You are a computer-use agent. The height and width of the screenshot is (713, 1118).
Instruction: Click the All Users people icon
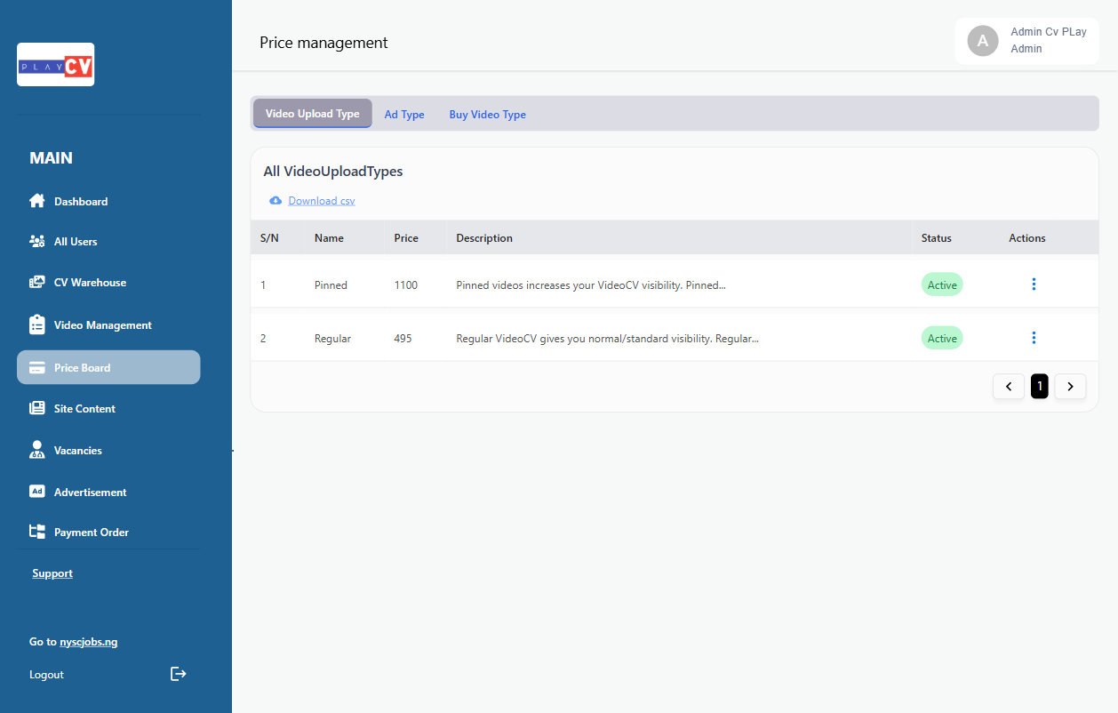coord(37,241)
